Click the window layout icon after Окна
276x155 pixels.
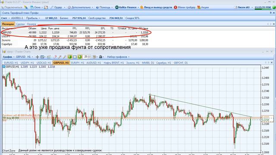coord(46,7)
